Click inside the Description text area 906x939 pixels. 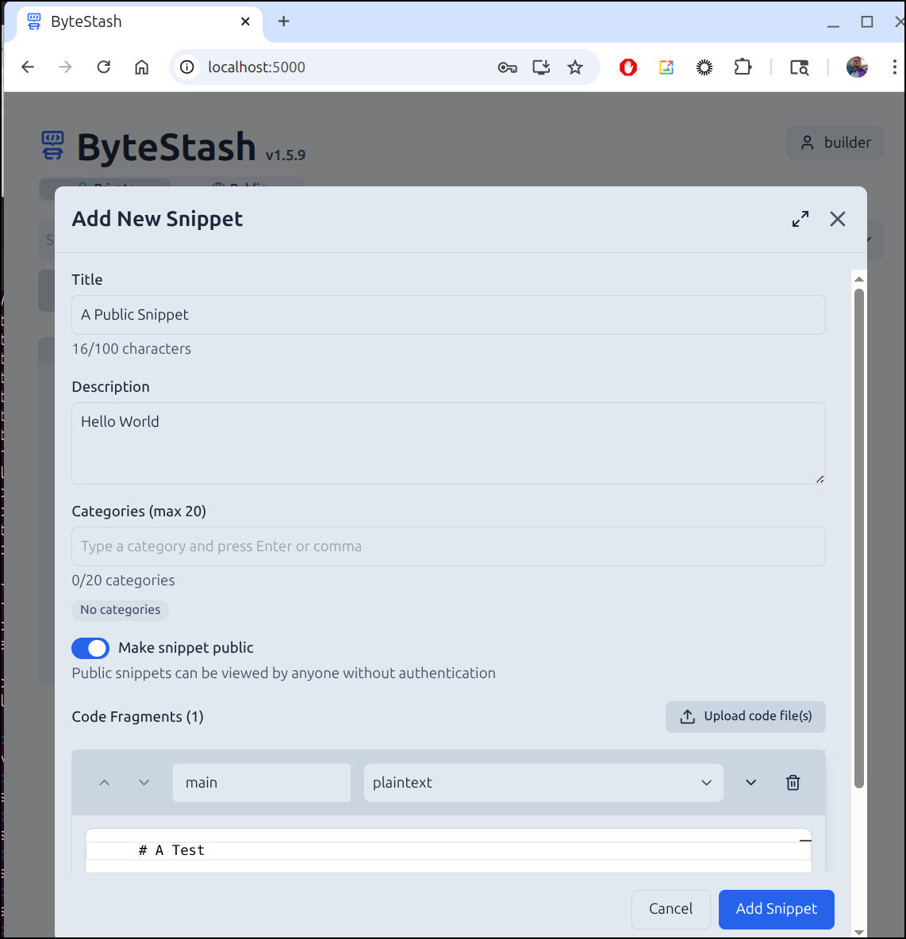pos(448,443)
